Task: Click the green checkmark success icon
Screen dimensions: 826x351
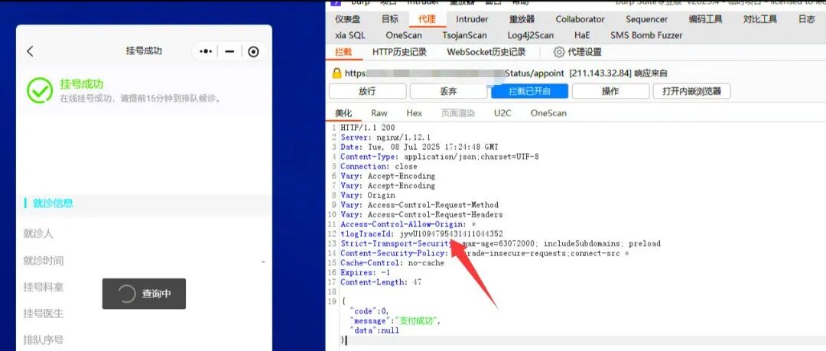Action: [x=40, y=91]
